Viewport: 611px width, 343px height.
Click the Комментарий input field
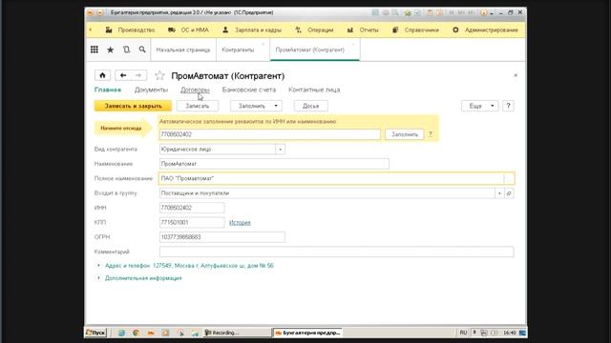(336, 252)
